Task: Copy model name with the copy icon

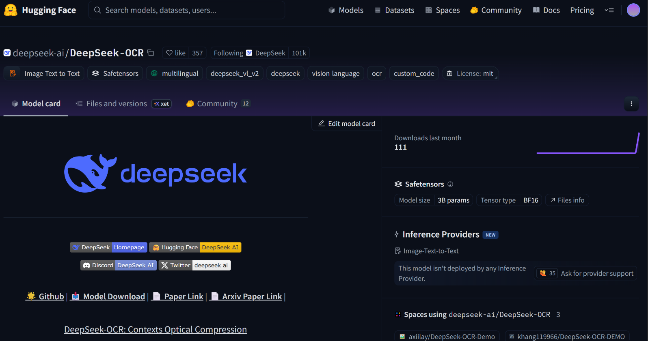Action: click(151, 53)
